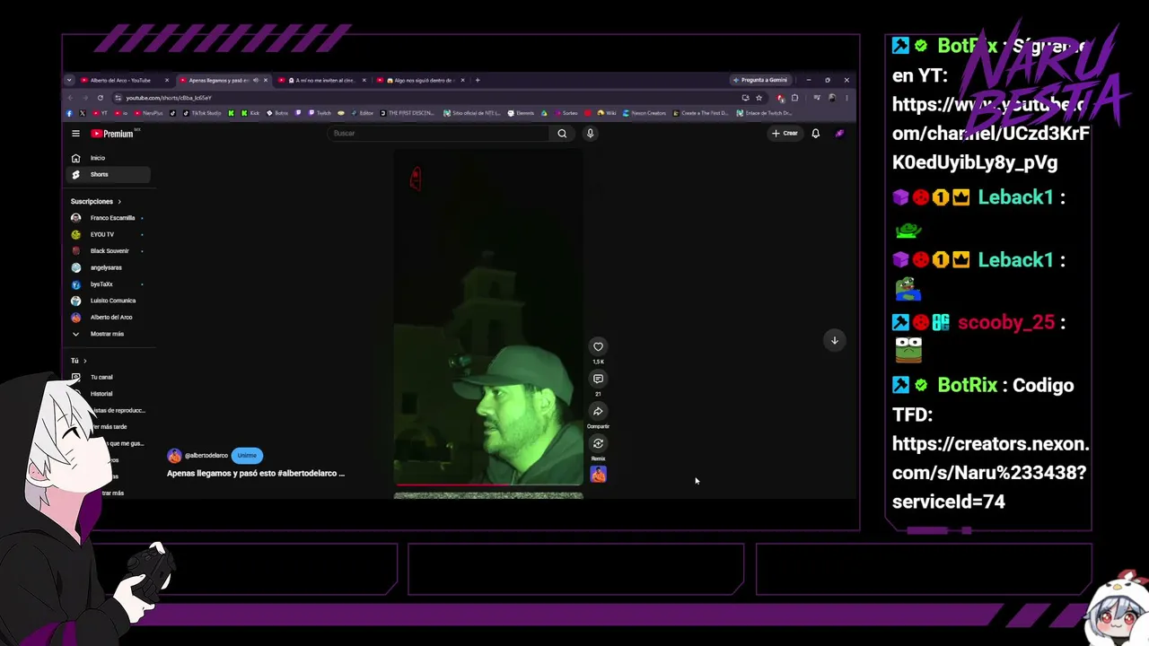Open the Sorteo bookmark
This screenshot has width=1149, height=646.
[x=566, y=113]
